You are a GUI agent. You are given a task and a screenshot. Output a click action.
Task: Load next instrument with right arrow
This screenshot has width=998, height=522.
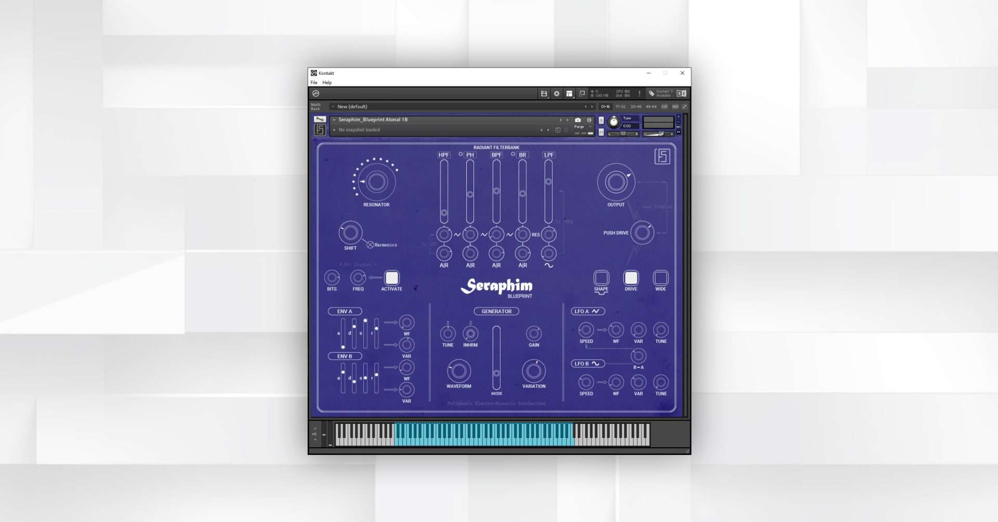coord(567,120)
